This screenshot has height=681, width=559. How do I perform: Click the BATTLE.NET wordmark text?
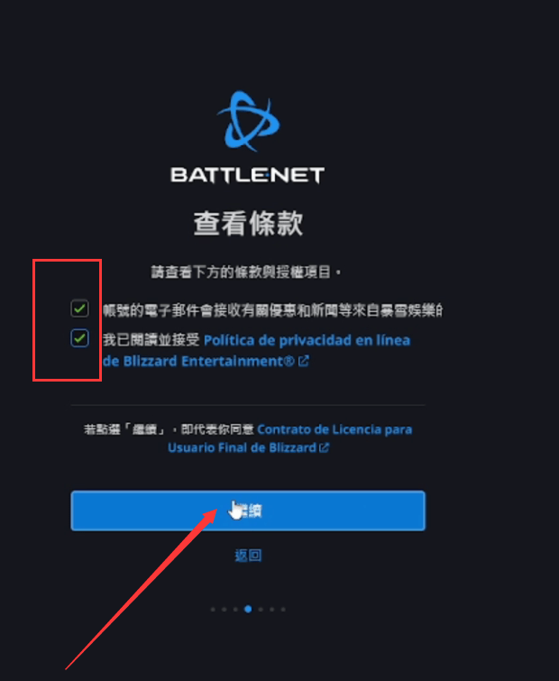coord(247,175)
